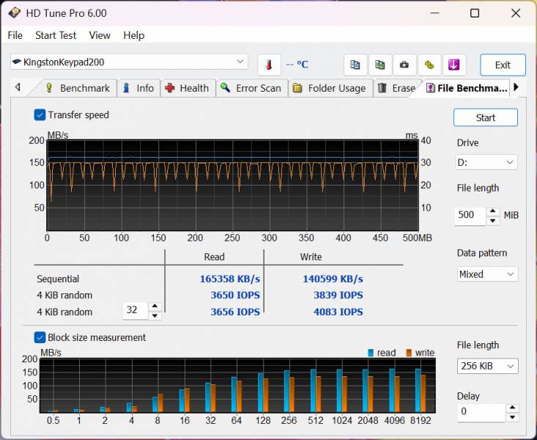Click the File length 500 input field

[470, 216]
